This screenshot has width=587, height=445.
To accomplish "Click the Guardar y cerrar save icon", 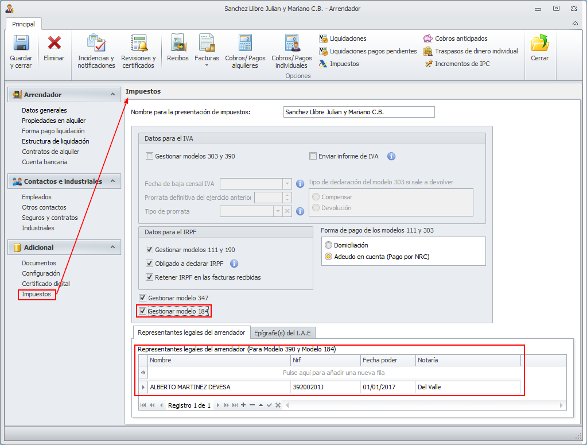I will tap(21, 42).
